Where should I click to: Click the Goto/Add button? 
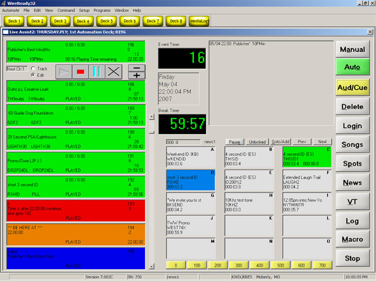[280, 142]
